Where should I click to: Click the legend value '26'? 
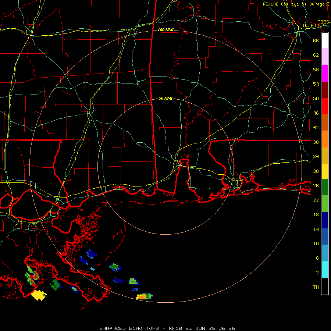(x=316, y=186)
